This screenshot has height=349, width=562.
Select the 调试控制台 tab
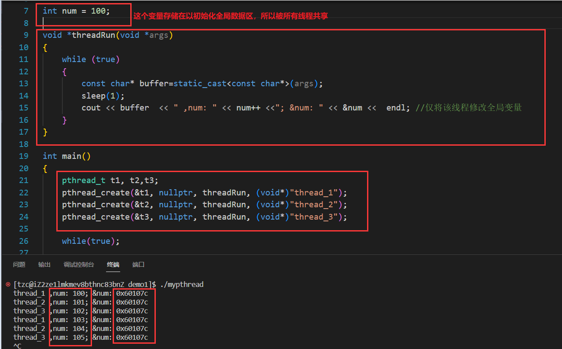[79, 265]
